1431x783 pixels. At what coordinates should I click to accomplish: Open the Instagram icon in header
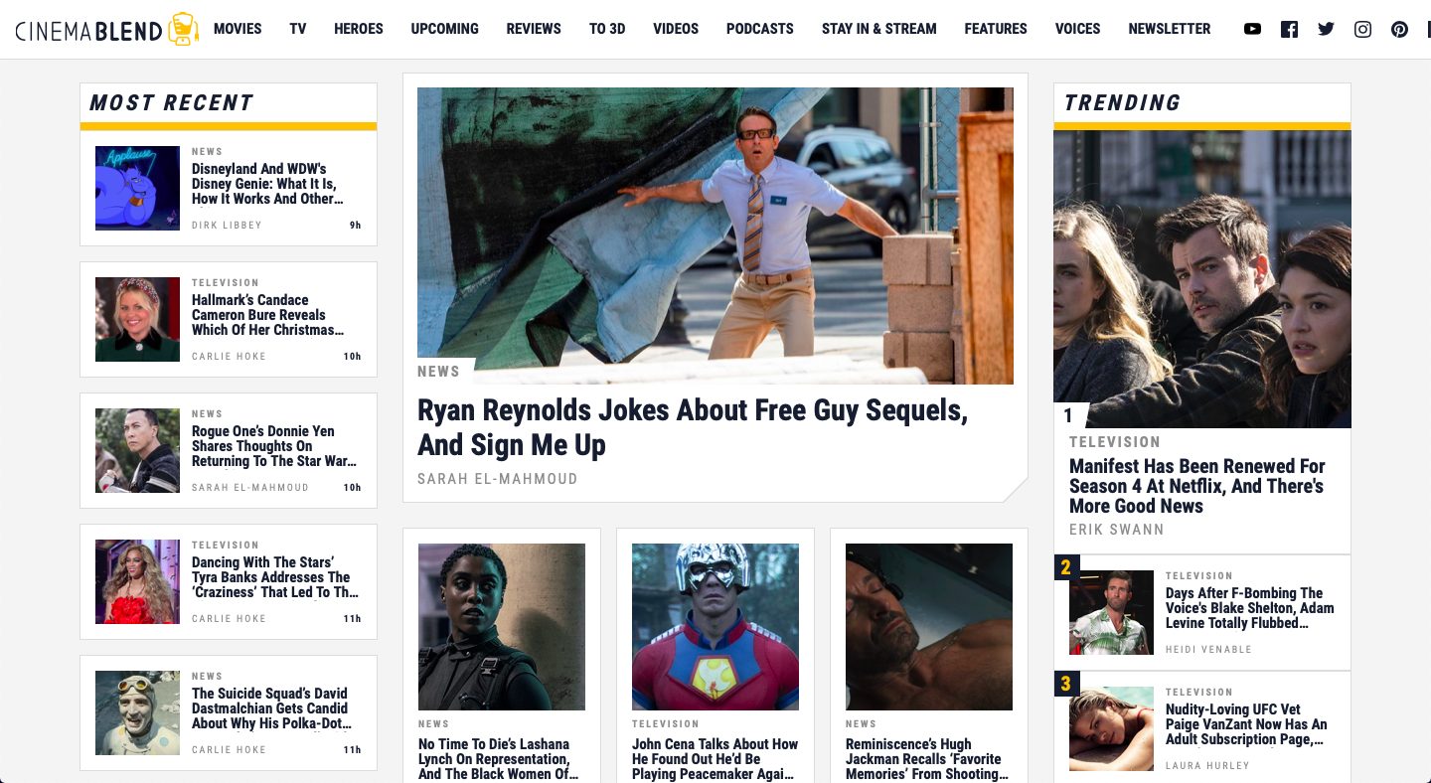click(1362, 29)
